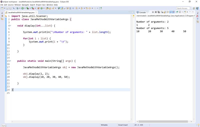200x127 pixels.
Task: Click the External Tools run icon
Action: click(x=33, y=8)
